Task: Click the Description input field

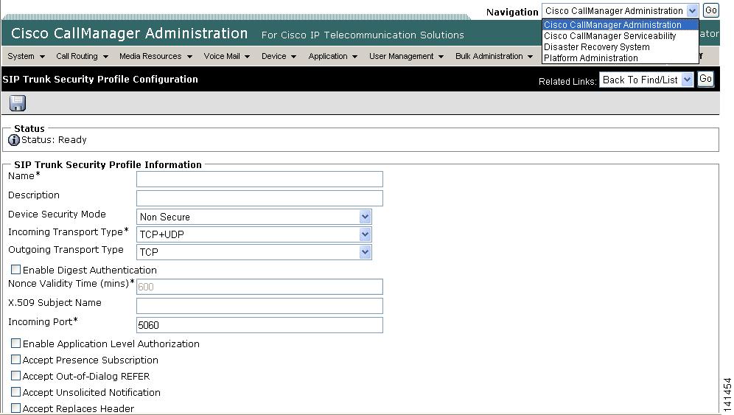Action: tap(259, 198)
